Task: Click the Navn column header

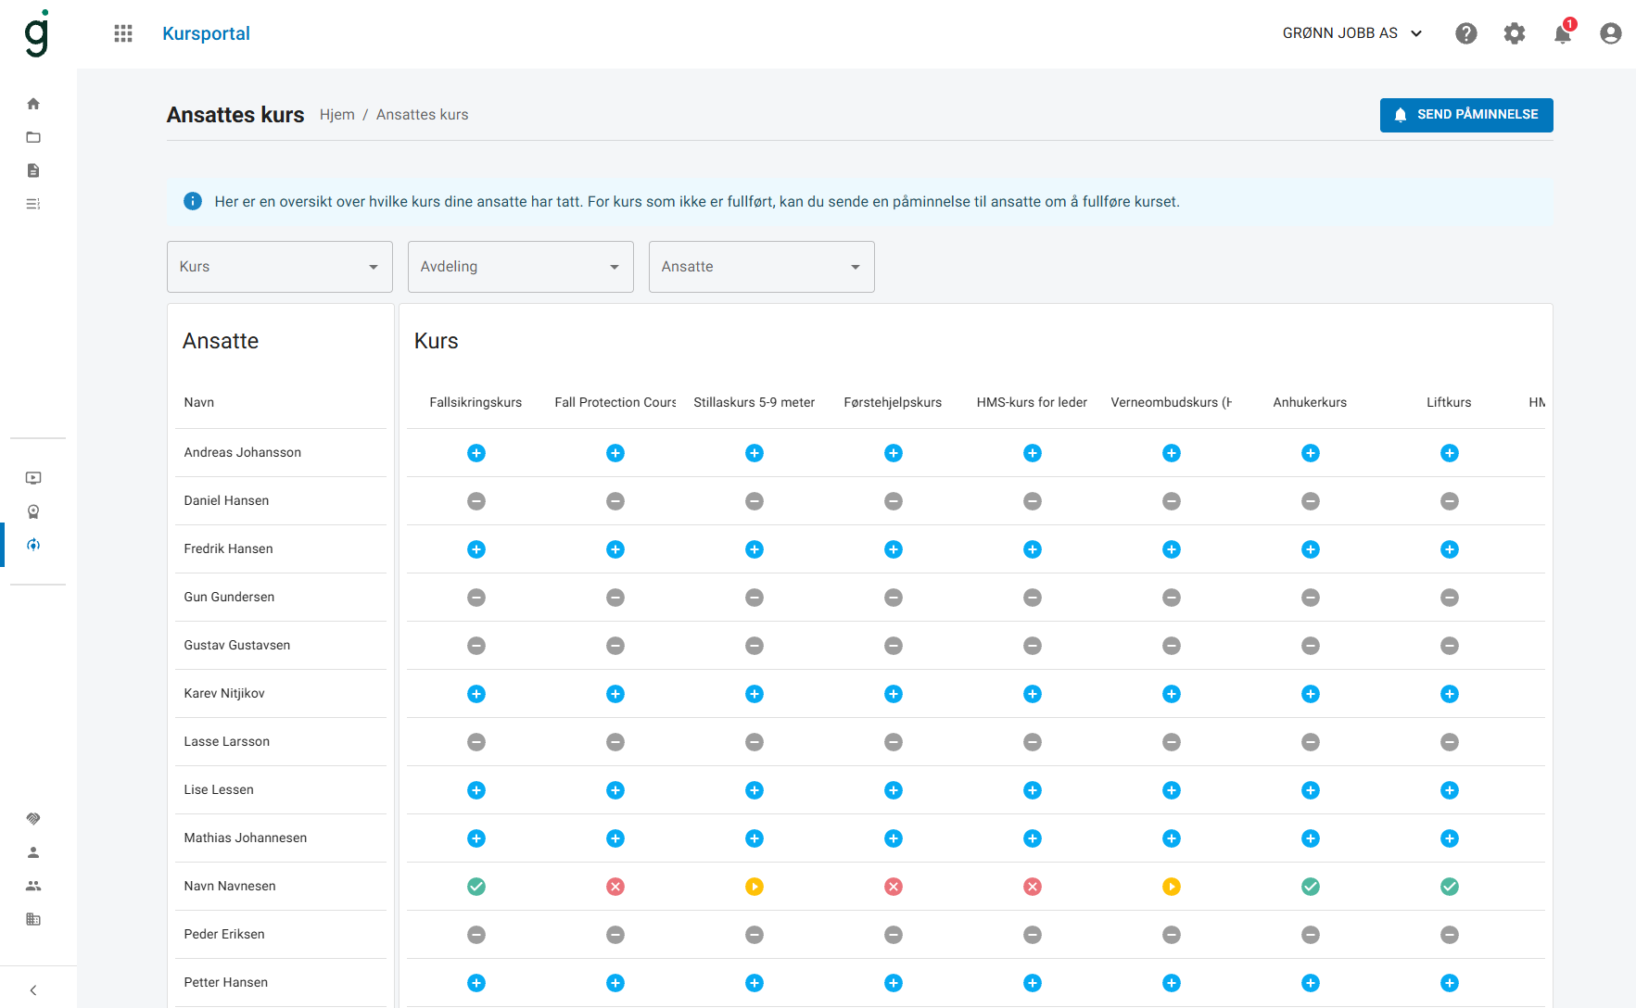Action: tap(199, 402)
